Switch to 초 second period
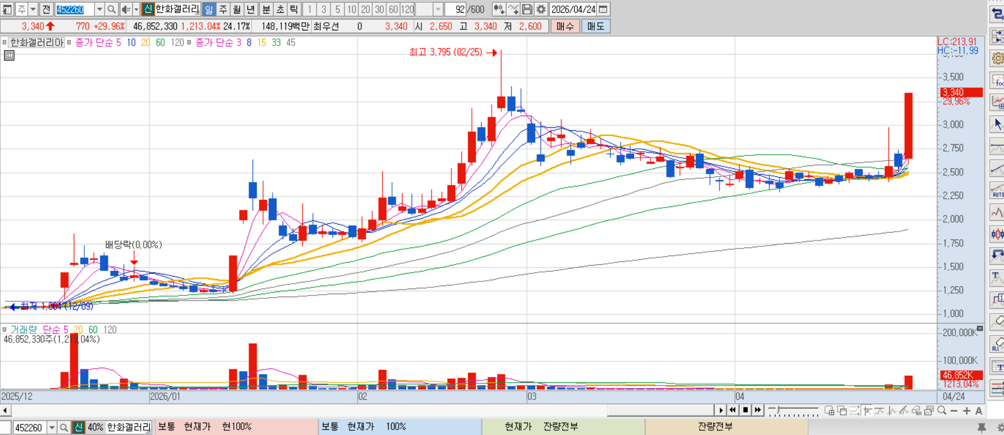The width and height of the screenshot is (1004, 435). point(280,9)
